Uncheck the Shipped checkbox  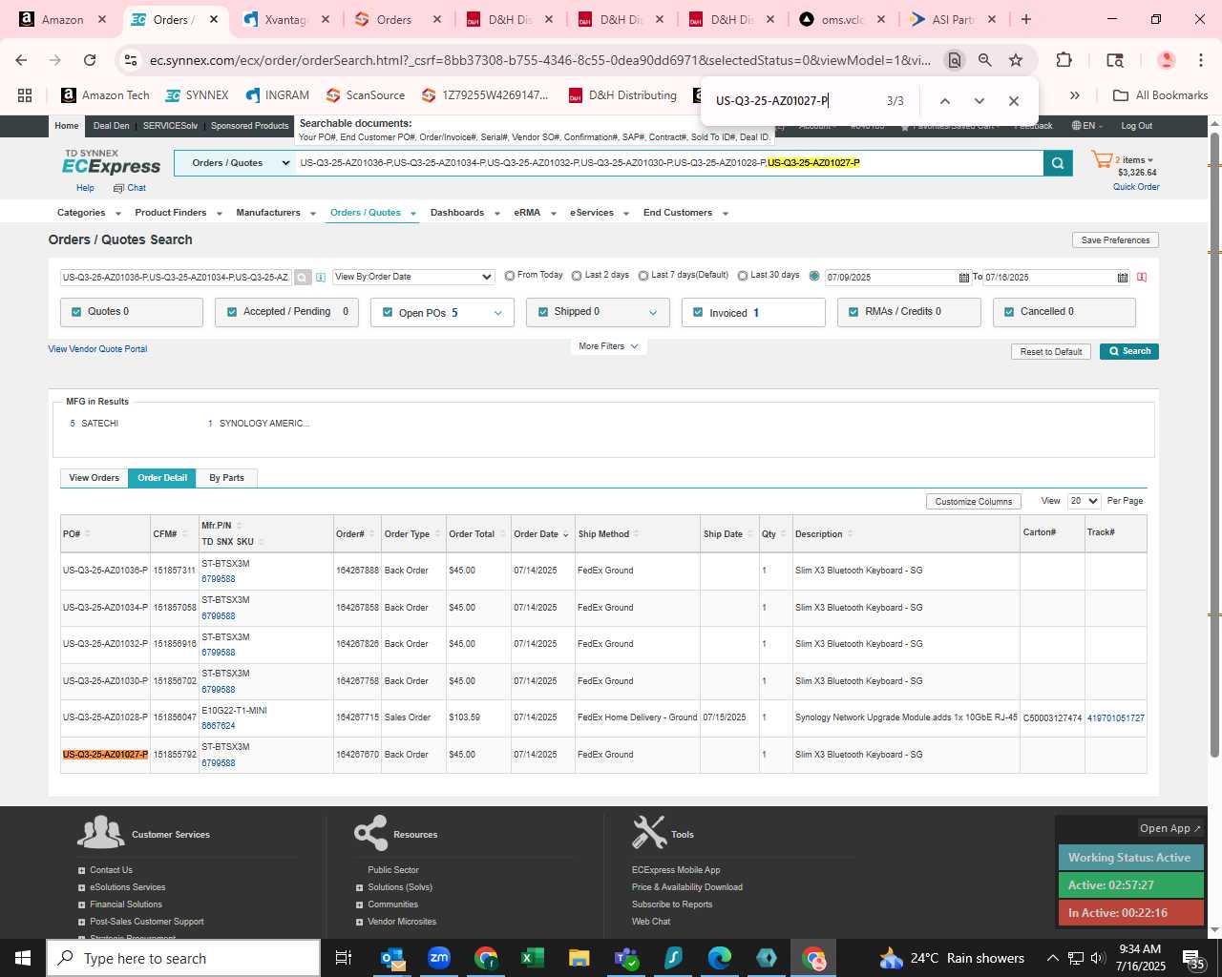[543, 312]
